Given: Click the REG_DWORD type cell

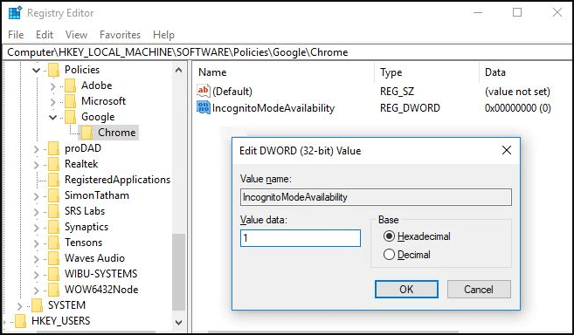Looking at the screenshot, I should [x=410, y=108].
